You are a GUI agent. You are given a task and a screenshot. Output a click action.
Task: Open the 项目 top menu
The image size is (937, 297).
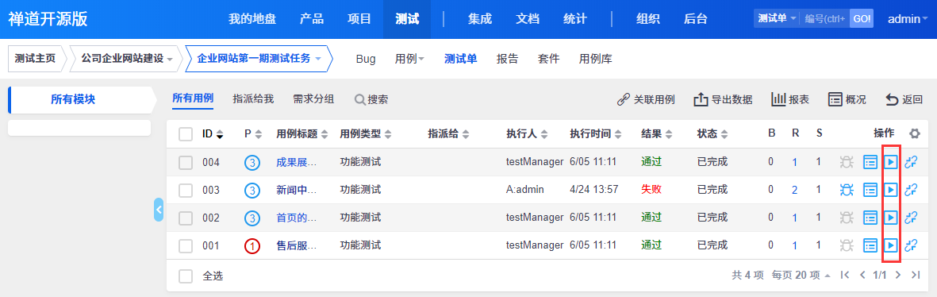pos(359,19)
